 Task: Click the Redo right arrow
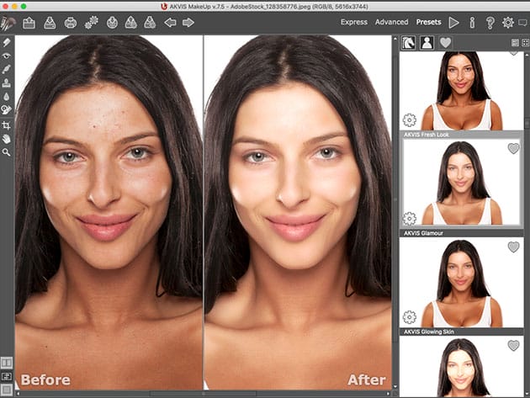pyautogui.click(x=188, y=23)
